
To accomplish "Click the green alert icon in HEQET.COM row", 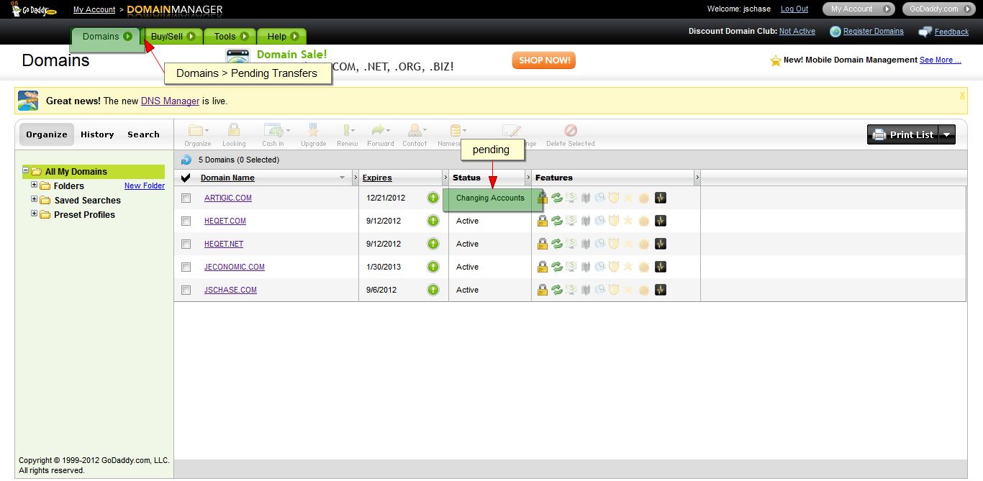I will [433, 221].
